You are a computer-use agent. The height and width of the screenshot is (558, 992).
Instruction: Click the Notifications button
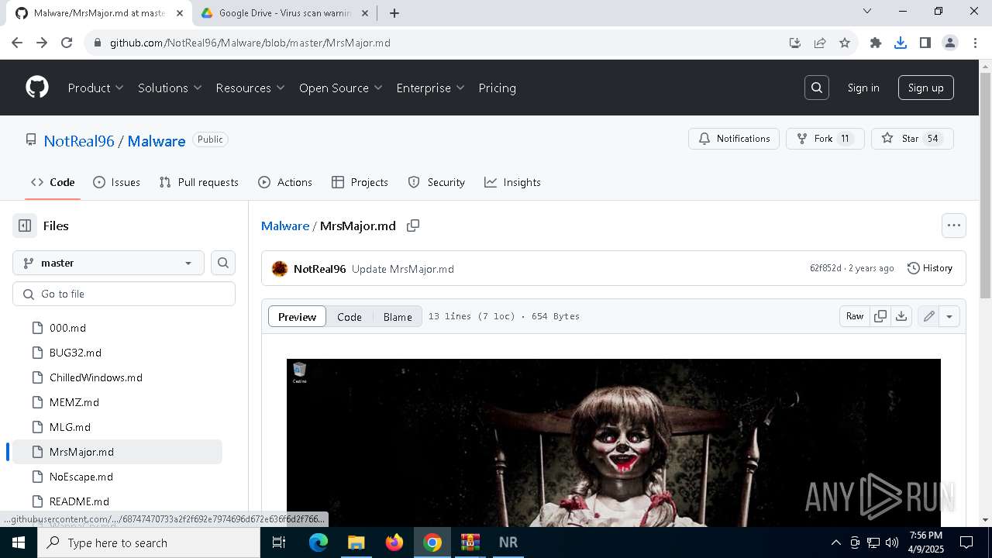click(734, 139)
